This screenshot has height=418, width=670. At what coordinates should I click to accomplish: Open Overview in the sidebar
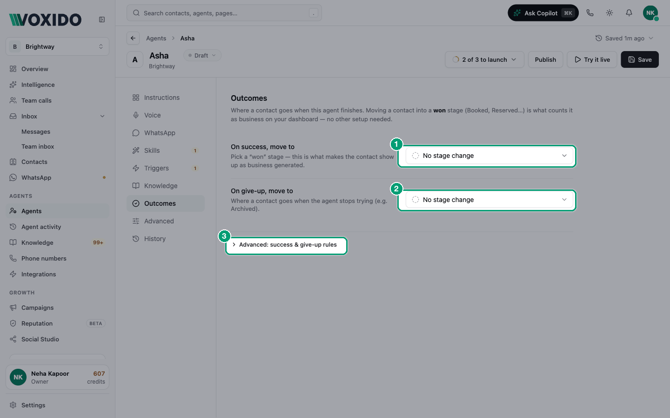click(x=58, y=69)
